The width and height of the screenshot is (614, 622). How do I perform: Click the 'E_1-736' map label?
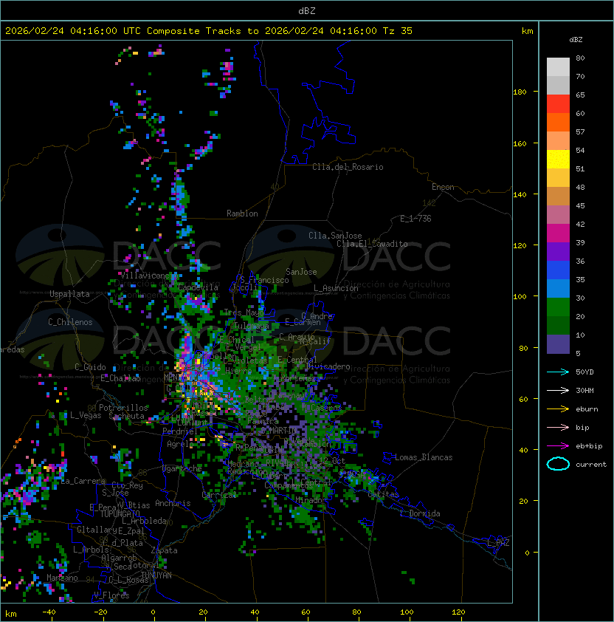[x=415, y=219]
